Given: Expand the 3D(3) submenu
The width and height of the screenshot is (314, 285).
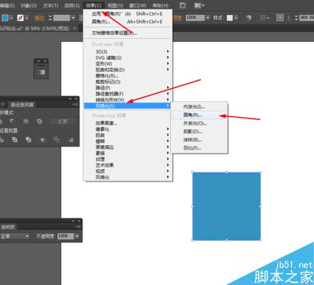Looking at the screenshot, I should (x=127, y=52).
